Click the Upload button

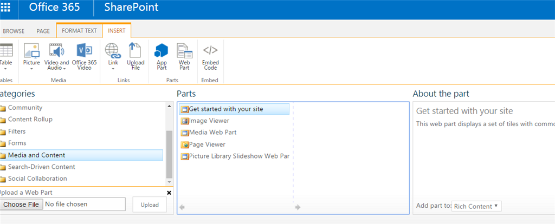(x=150, y=205)
